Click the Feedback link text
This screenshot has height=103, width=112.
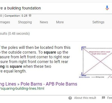pos(109,98)
